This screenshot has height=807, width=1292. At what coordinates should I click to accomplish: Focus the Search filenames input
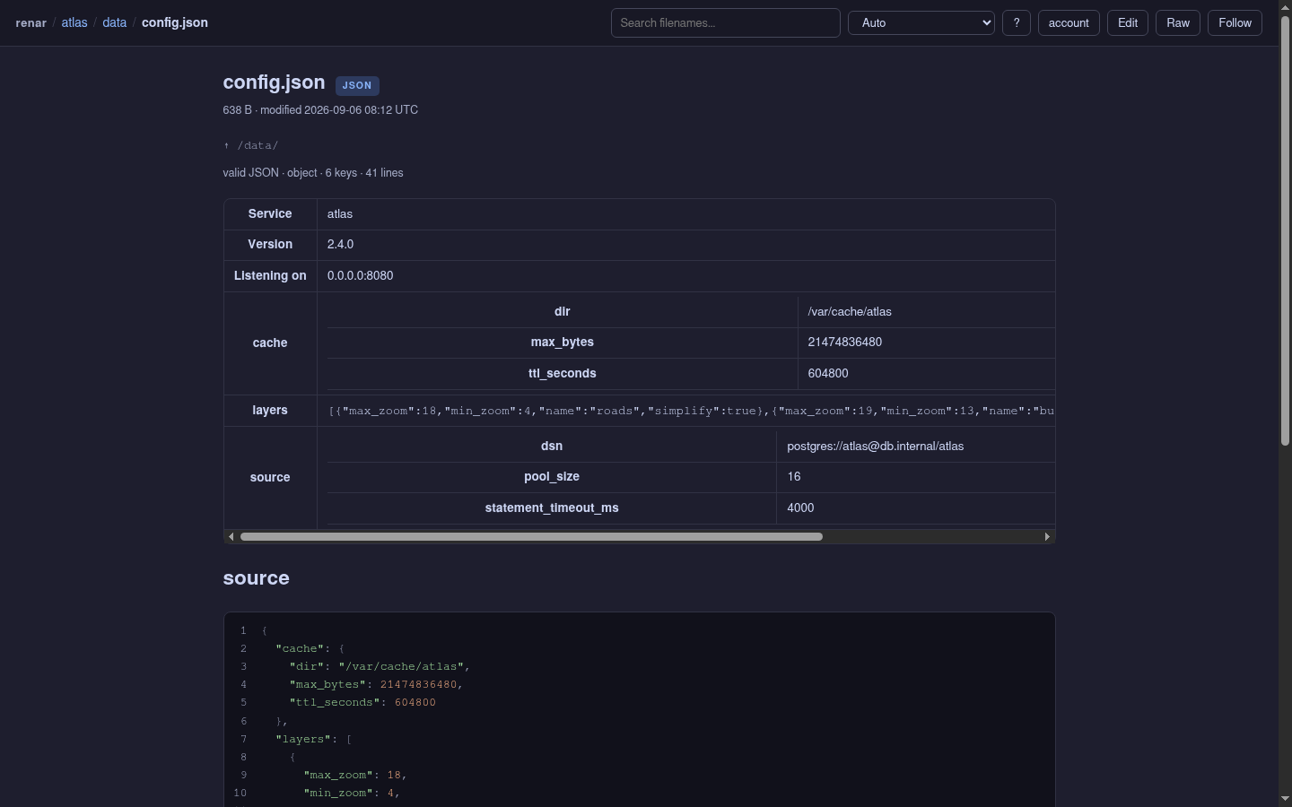pyautogui.click(x=726, y=23)
